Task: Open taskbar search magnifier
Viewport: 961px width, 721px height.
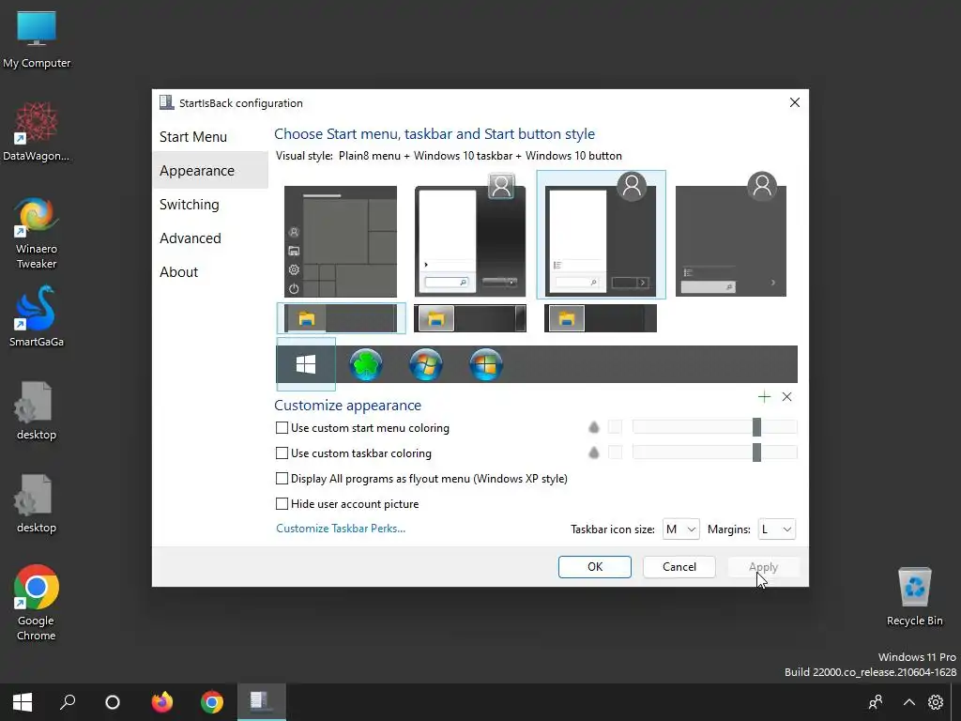Action: 68,702
